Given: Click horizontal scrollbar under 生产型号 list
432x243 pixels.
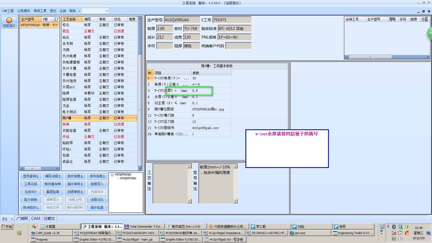Looking at the screenshot, I should click(x=40, y=168).
